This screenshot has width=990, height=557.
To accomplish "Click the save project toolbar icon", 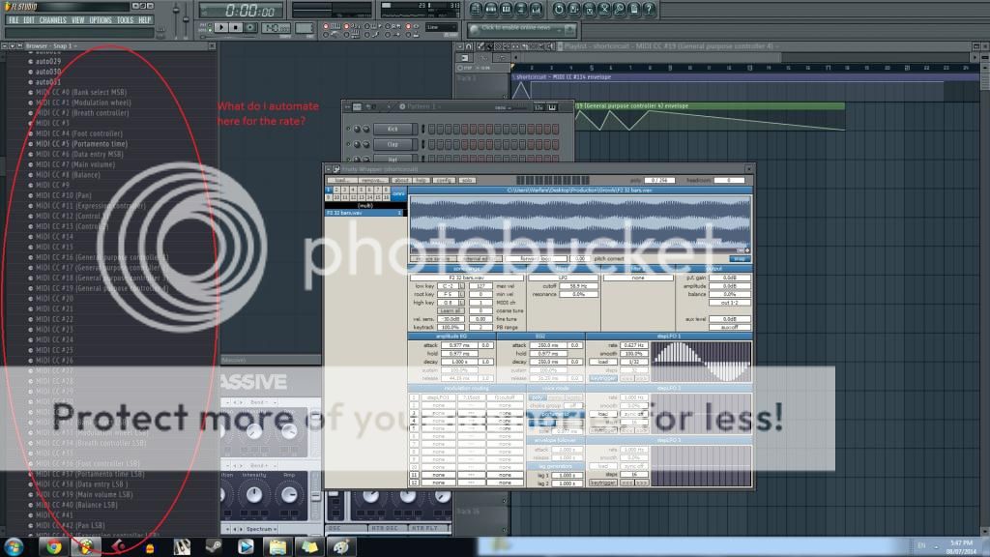I will [x=574, y=10].
